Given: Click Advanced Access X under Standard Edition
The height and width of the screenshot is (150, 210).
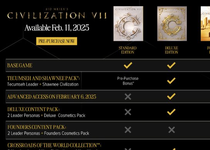Looking at the screenshot, I should click(128, 97).
